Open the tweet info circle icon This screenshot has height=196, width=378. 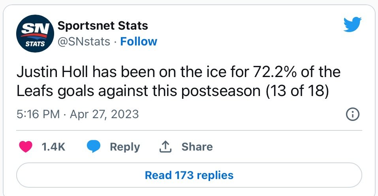tap(352, 115)
